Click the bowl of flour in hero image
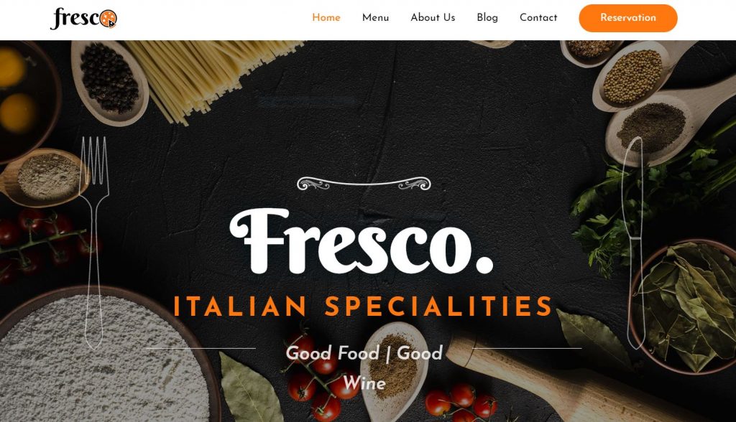736x422 pixels. (106, 357)
